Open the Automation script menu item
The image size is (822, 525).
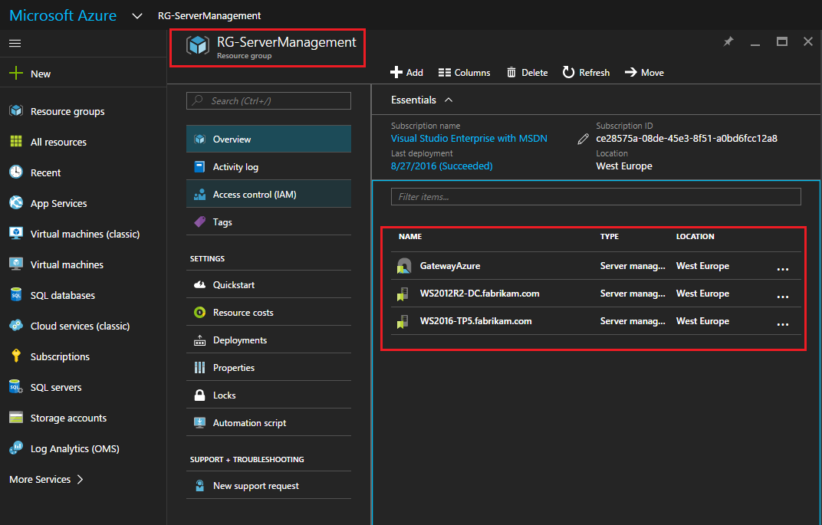[268, 423]
